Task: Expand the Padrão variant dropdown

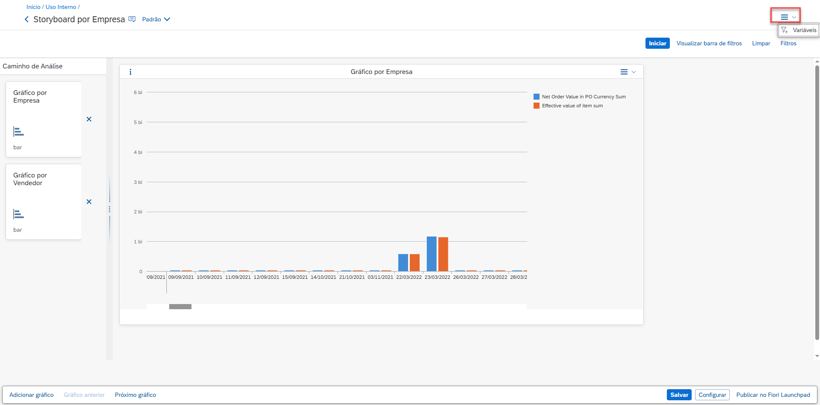Action: point(156,19)
